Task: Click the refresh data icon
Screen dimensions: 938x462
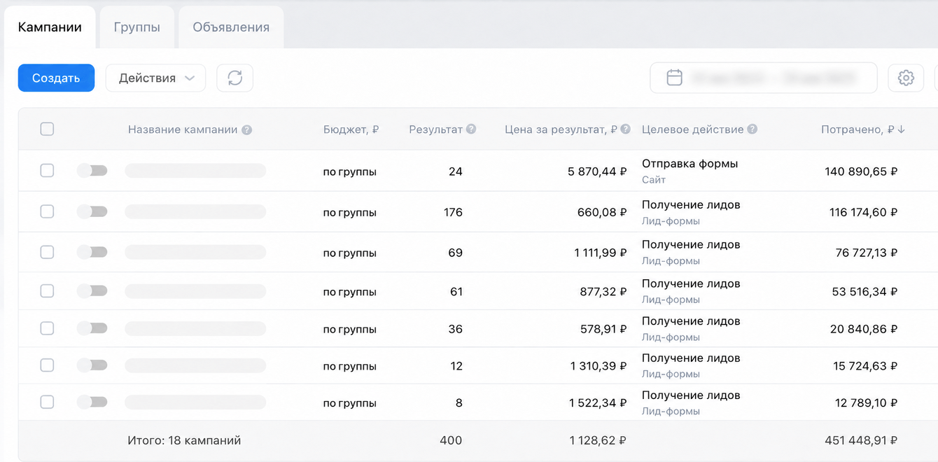Action: click(x=234, y=78)
